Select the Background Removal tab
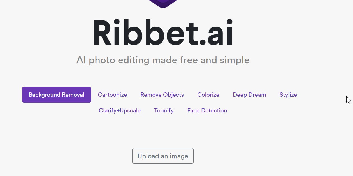 (57, 95)
